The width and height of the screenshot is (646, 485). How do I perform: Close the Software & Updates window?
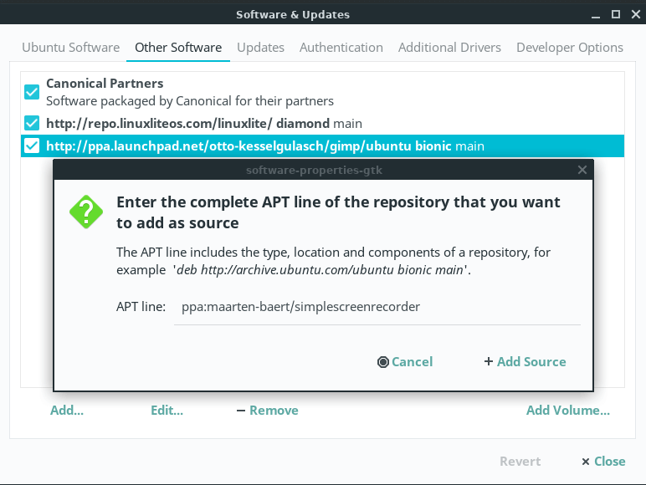633,14
